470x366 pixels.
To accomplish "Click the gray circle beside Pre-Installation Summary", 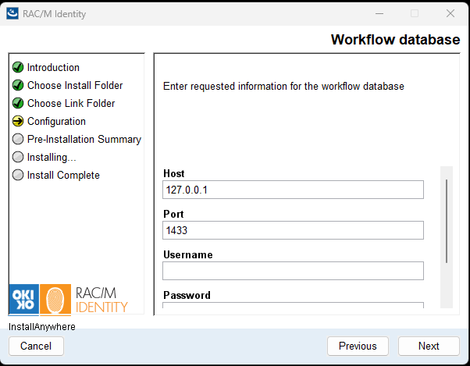I will 18,139.
